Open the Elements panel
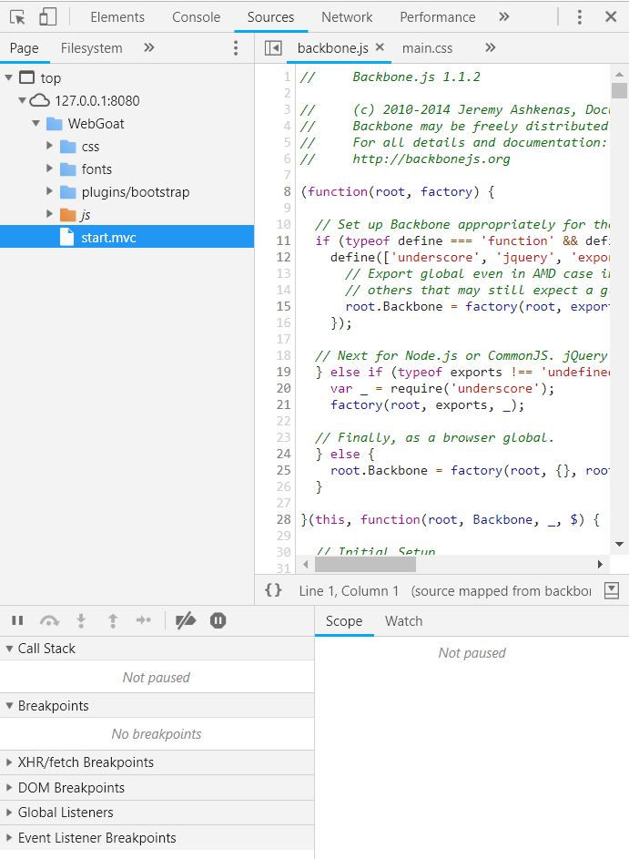629x859 pixels. click(117, 17)
